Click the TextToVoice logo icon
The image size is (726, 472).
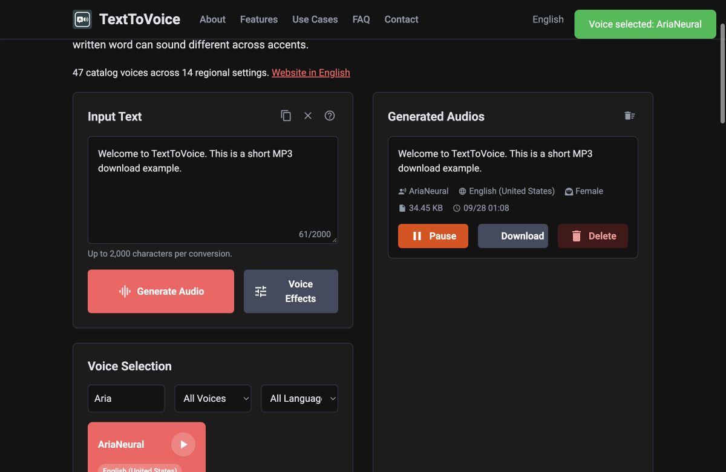[x=82, y=19]
